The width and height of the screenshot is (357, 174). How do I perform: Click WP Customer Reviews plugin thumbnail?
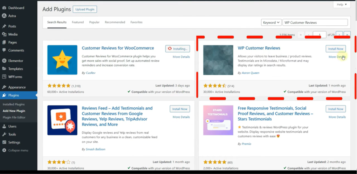(218, 60)
